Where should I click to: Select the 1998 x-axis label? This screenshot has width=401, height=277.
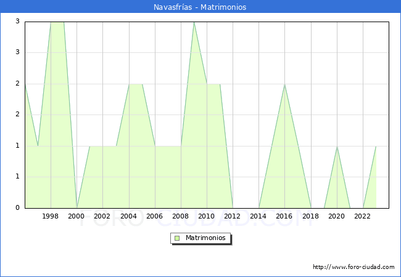pos(51,216)
